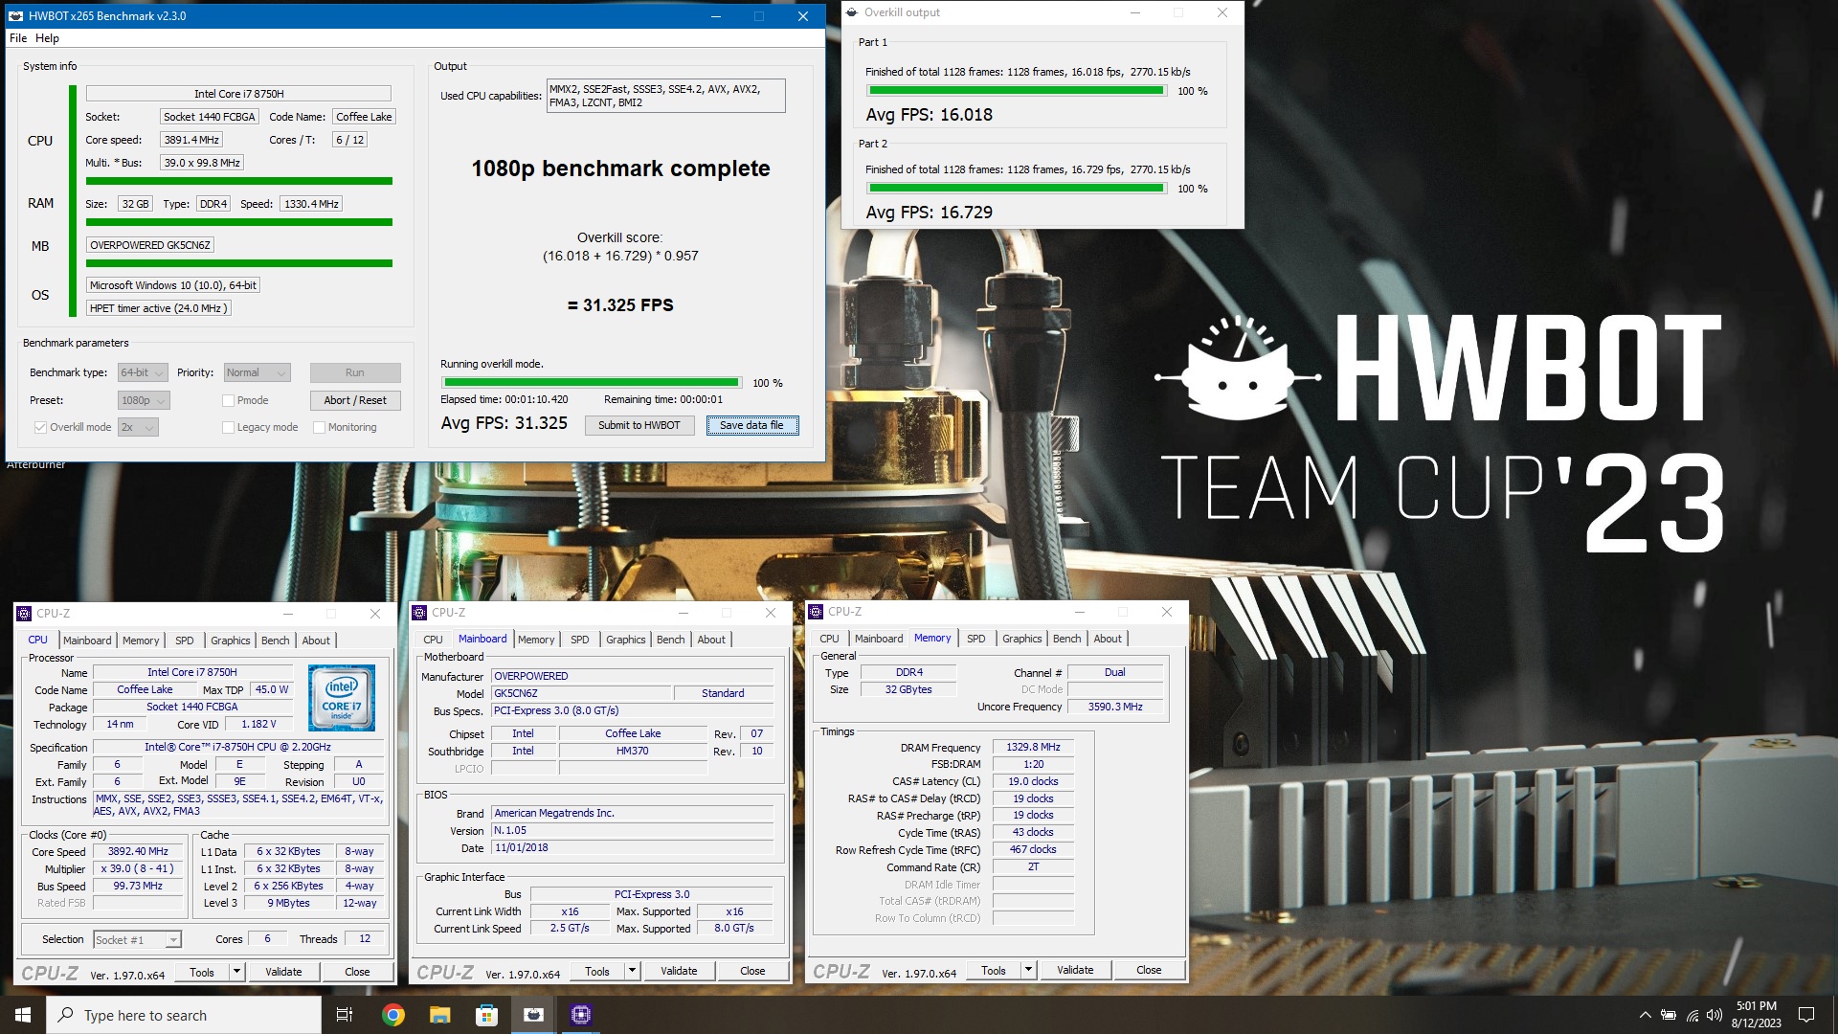Open volume control in tray
1838x1034 pixels.
[x=1714, y=1015]
